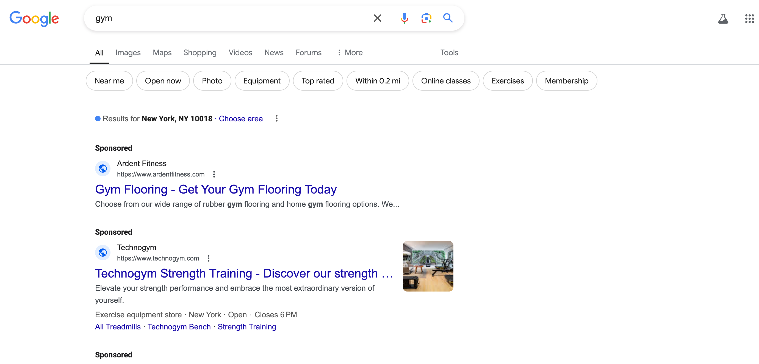Image resolution: width=759 pixels, height=364 pixels.
Task: Open three-dot menu next to Choose area
Action: [x=276, y=119]
